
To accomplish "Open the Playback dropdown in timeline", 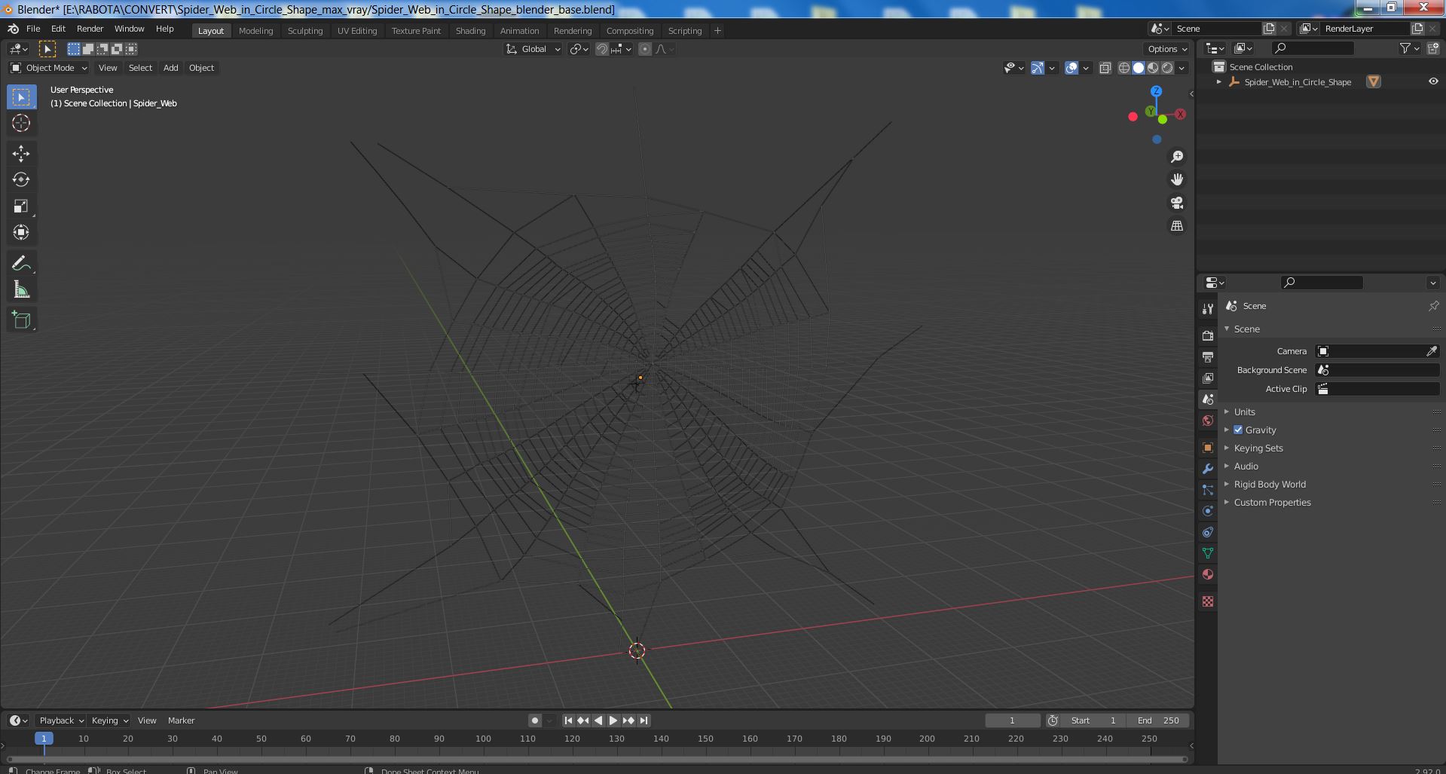I will coord(61,720).
